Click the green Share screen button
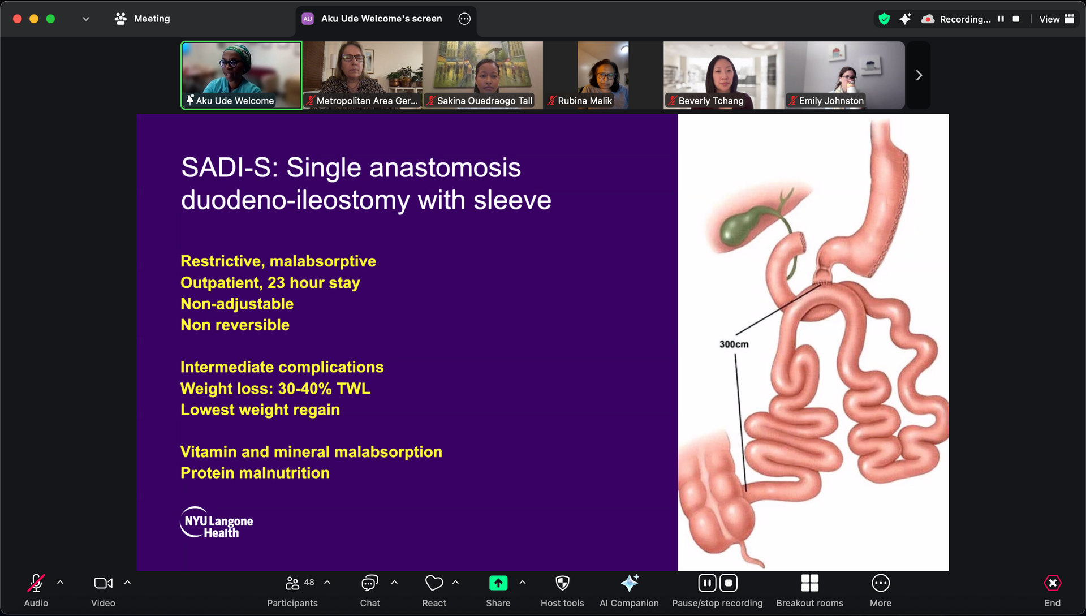 [498, 583]
